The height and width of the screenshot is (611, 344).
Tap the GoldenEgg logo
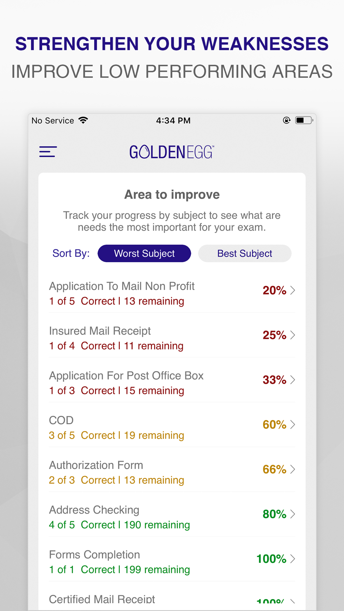click(172, 152)
